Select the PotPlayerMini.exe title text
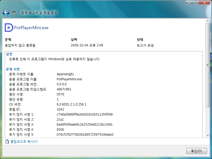 click(x=31, y=28)
